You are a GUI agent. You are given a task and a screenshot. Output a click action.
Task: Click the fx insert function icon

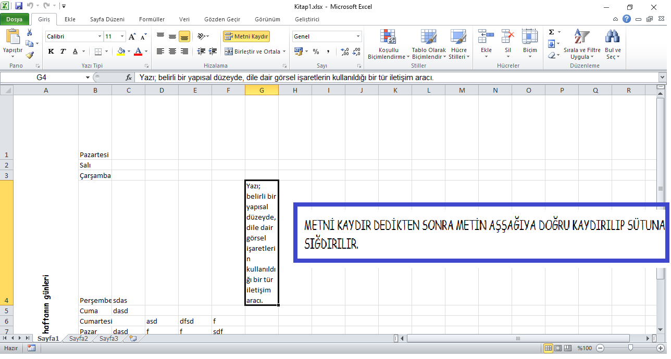(x=129, y=77)
